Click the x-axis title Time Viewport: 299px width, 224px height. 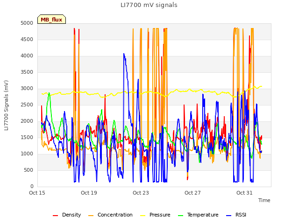(264, 200)
